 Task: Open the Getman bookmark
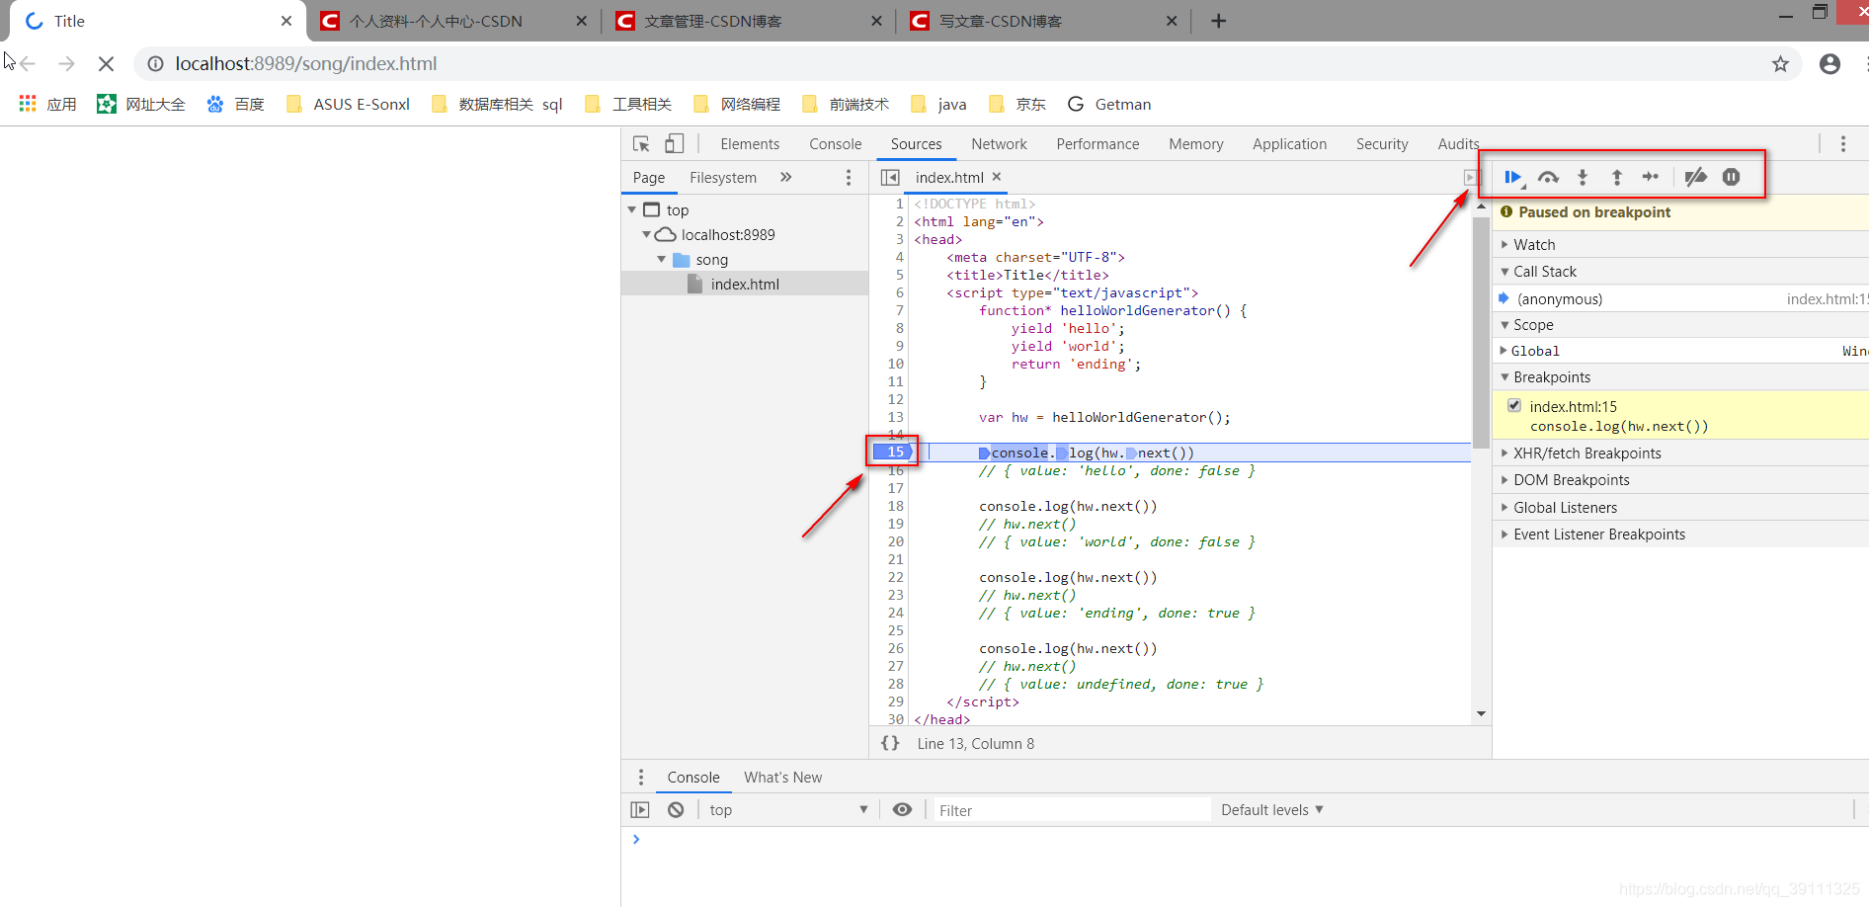pyautogui.click(x=1109, y=104)
